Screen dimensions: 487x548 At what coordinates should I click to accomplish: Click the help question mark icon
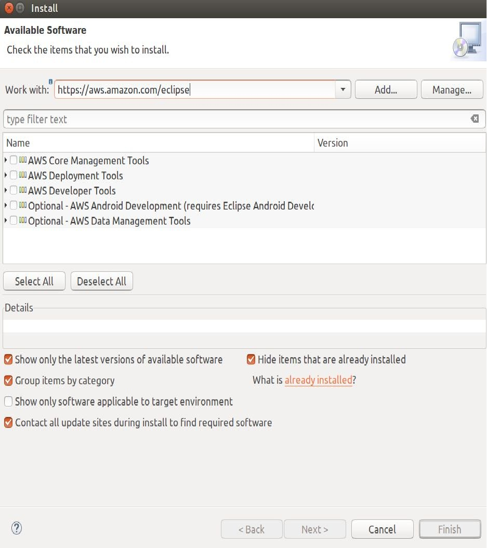pos(17,528)
